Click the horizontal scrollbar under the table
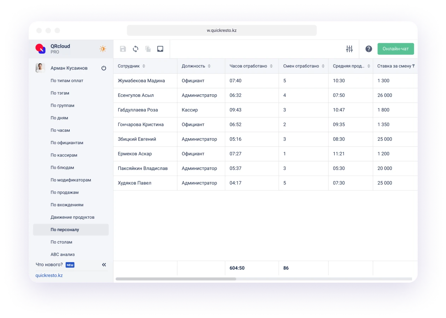The image size is (446, 318). [x=176, y=279]
